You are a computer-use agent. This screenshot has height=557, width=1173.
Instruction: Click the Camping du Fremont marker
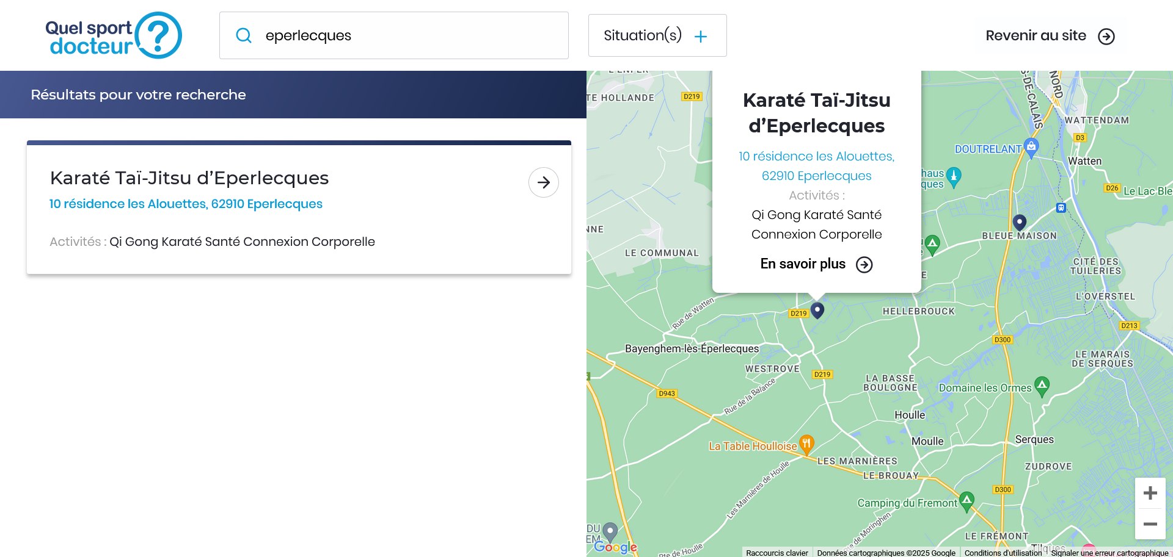click(x=967, y=501)
